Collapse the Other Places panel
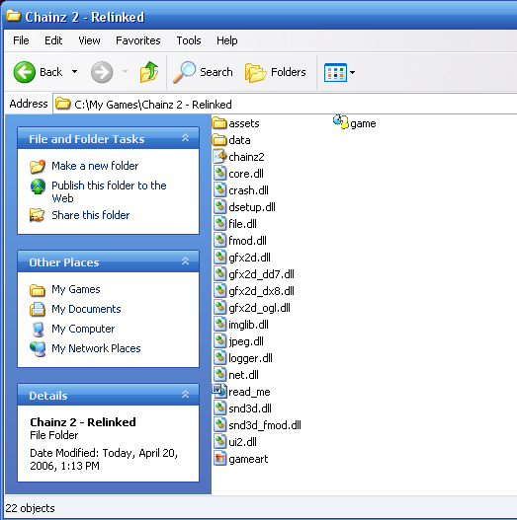 [186, 261]
